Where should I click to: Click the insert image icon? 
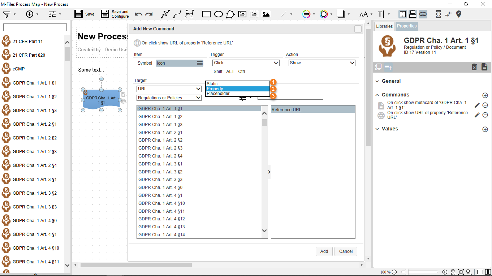click(266, 14)
